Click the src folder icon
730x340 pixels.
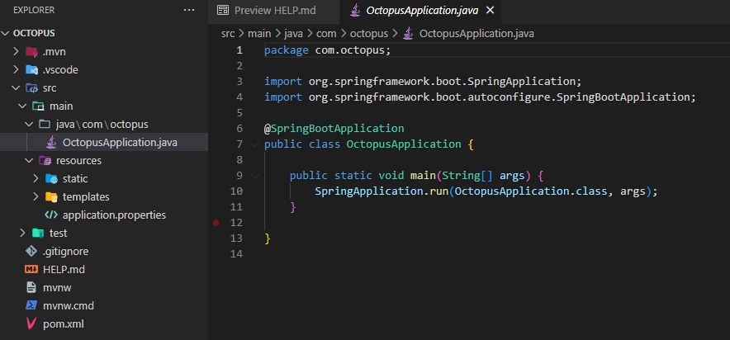click(x=31, y=88)
